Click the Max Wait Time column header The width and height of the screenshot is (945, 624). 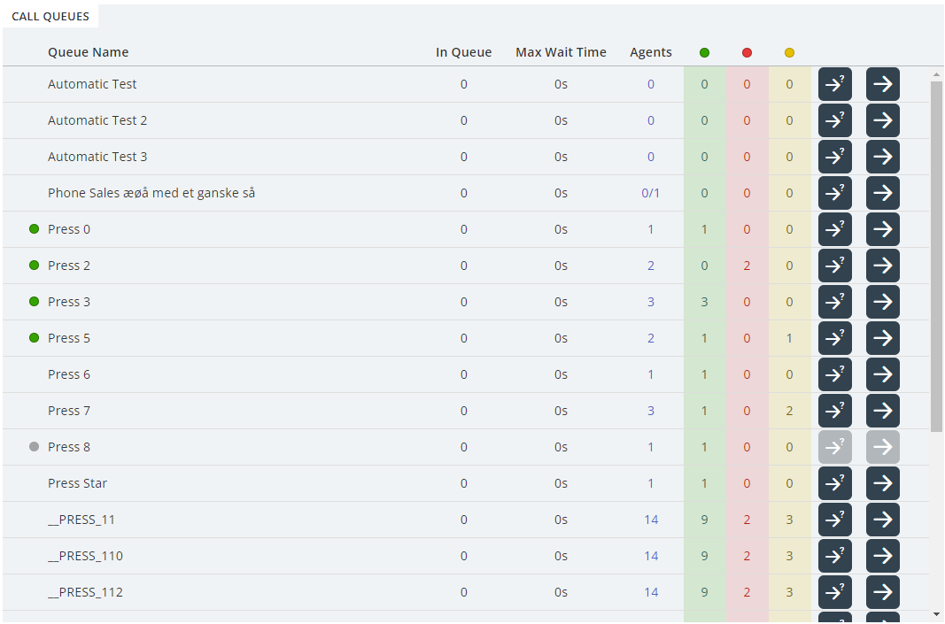(561, 52)
